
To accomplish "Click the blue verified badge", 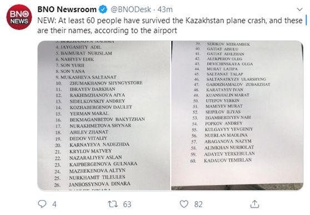I will (x=103, y=9).
